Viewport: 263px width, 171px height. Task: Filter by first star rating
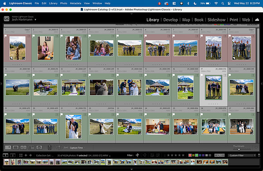169,155
